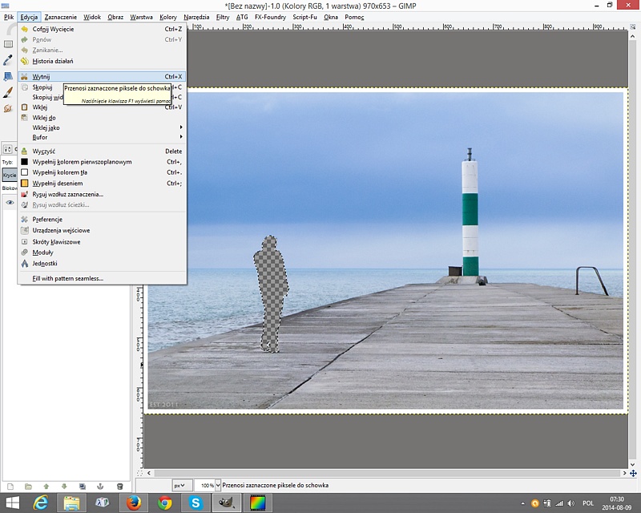Click the Wklej clipboard icon
Viewport: 641px width, 513px height.
coord(25,107)
